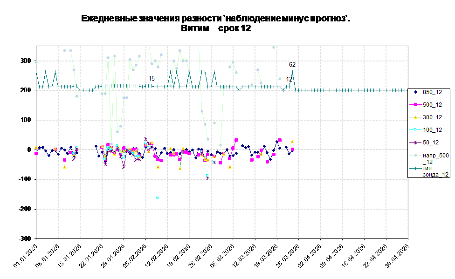Screen dimensions: 455x279
Task: Select the data label 15
Action: pyautogui.click(x=152, y=78)
